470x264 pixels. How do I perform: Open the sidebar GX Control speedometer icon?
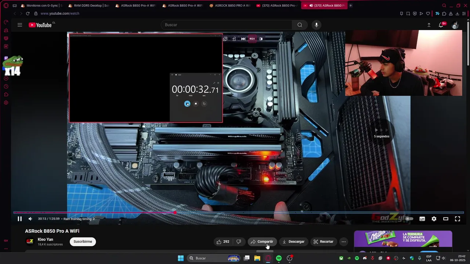point(6,22)
